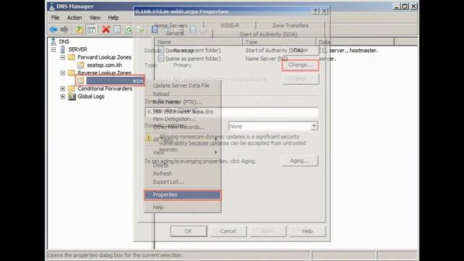This screenshot has width=464, height=261.
Task: Click the seatop.com.kh zone icon
Action: tap(80, 65)
